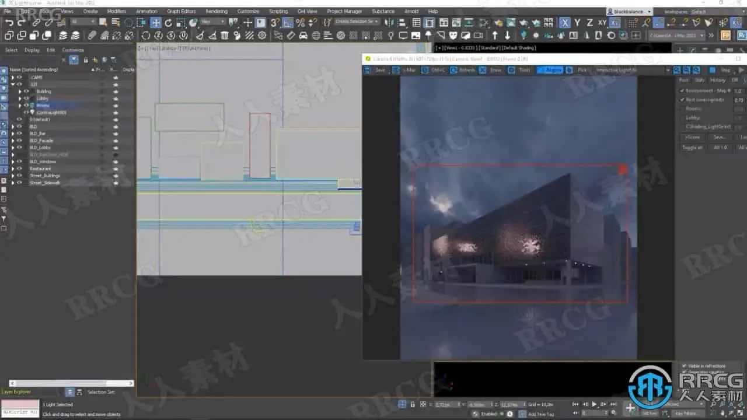Click the Toggle all button
747x420 pixels.
click(x=692, y=148)
